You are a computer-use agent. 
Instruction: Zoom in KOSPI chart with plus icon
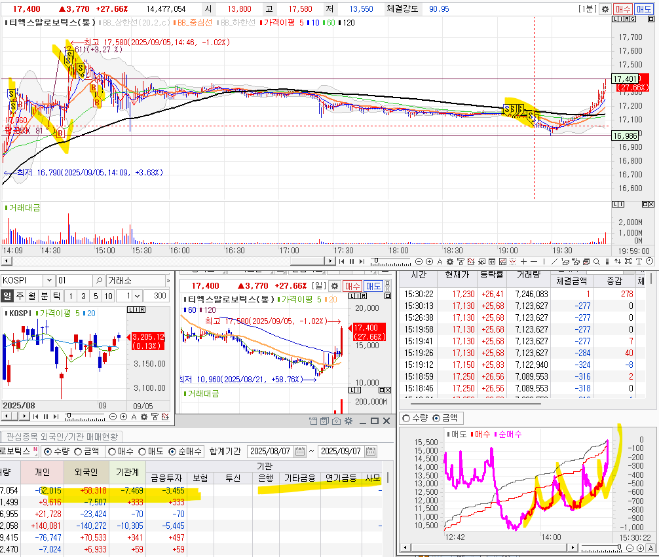click(124, 417)
